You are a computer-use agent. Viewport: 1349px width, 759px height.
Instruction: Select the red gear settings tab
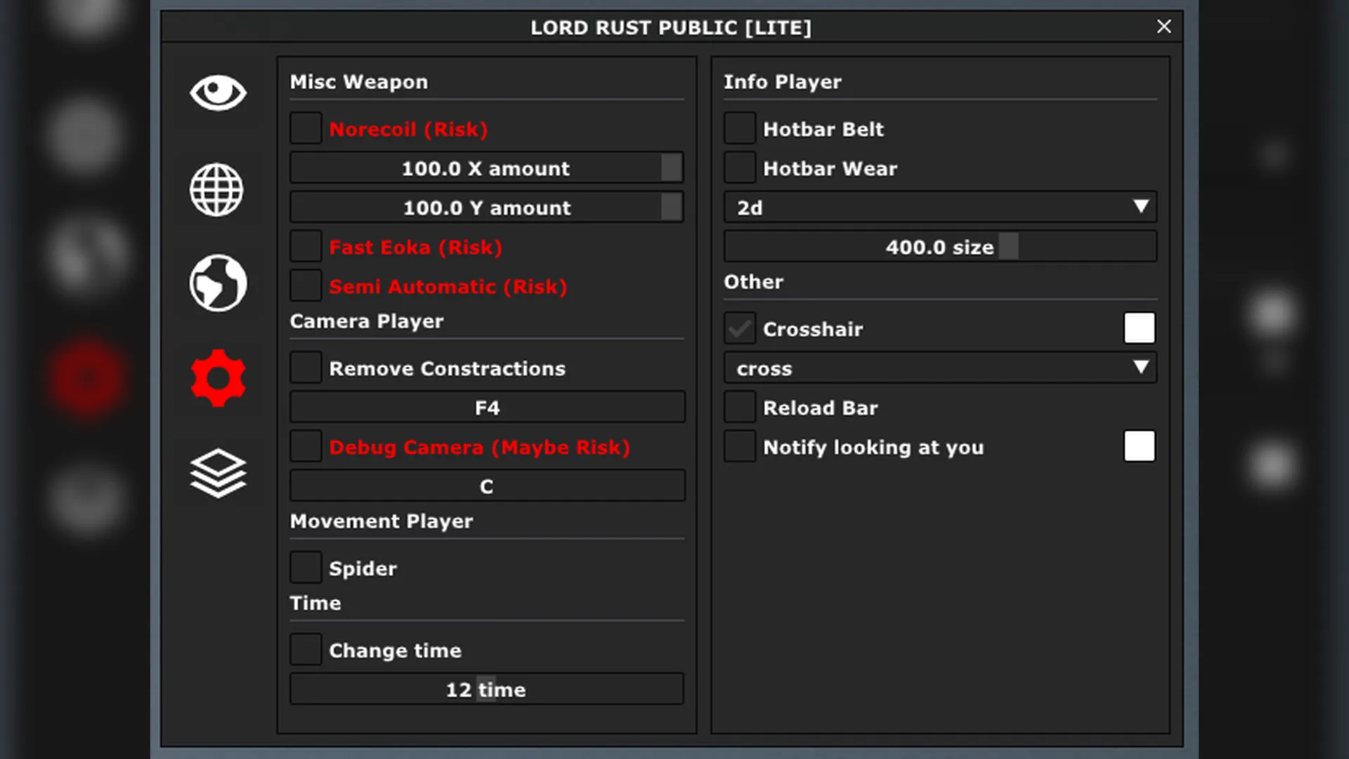(x=218, y=378)
